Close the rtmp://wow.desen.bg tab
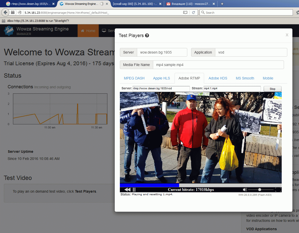This screenshot has height=233, width=299. [x=53, y=4]
